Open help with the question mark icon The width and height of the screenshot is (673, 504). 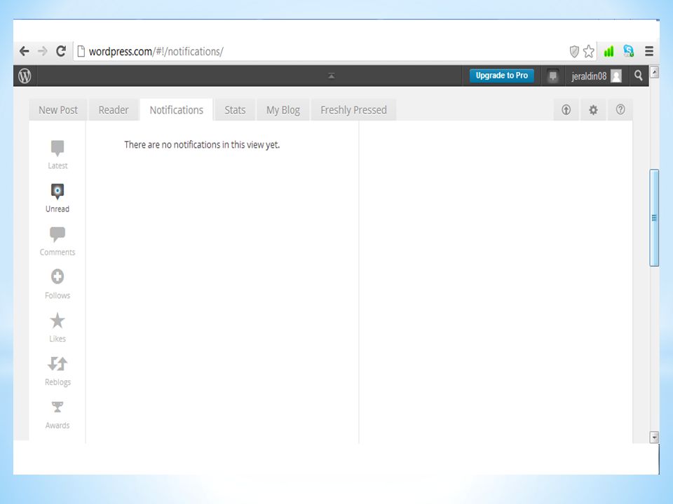[x=620, y=110]
